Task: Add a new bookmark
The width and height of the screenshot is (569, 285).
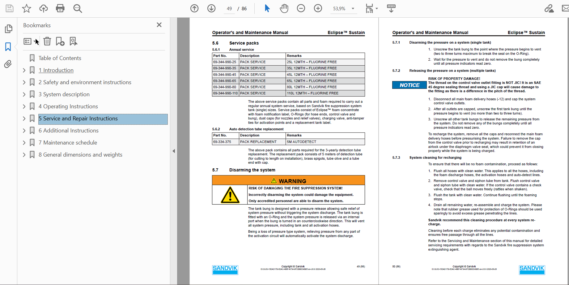Action: [x=60, y=41]
